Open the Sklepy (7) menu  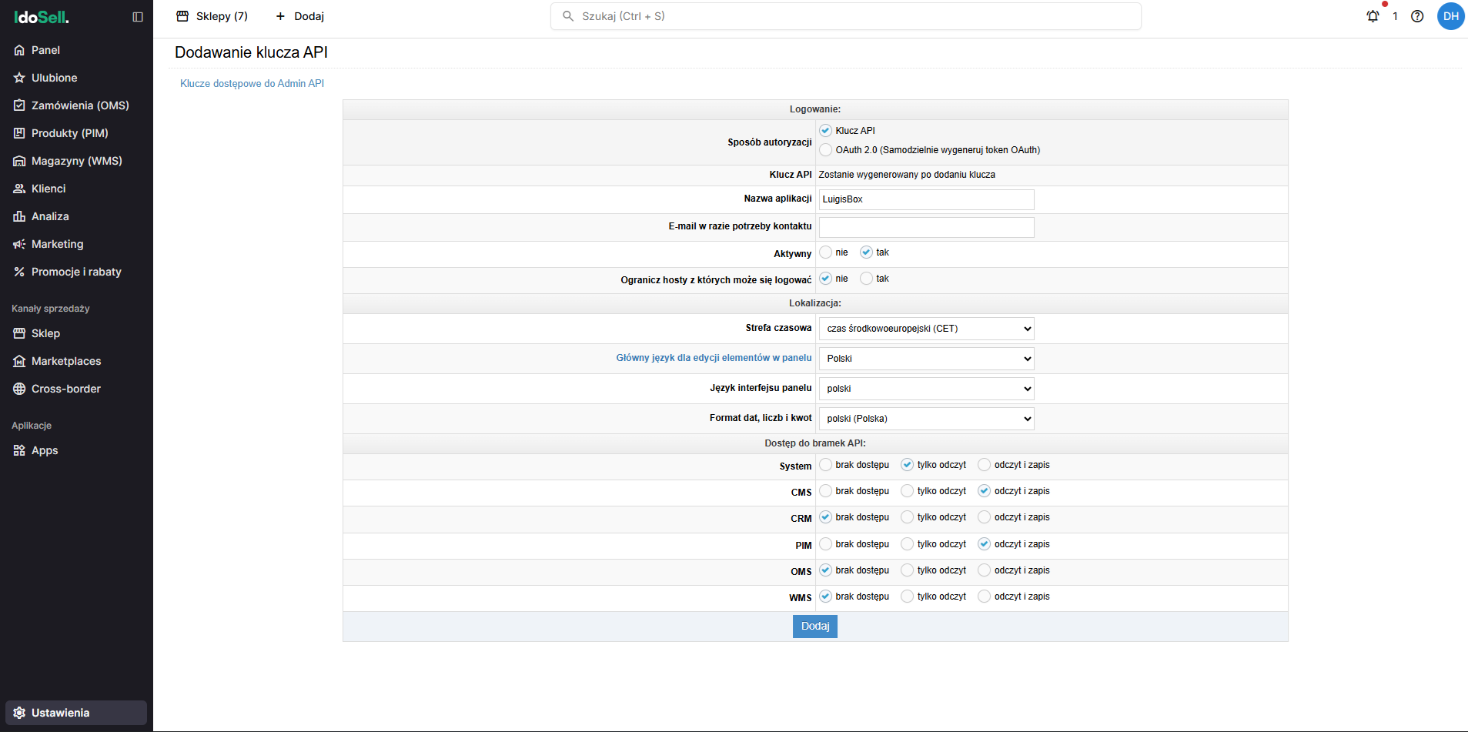212,15
